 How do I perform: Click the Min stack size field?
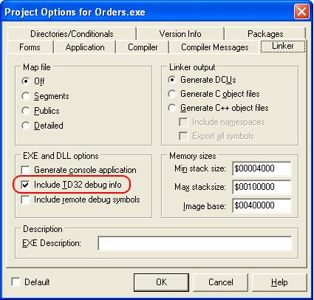(x=262, y=168)
